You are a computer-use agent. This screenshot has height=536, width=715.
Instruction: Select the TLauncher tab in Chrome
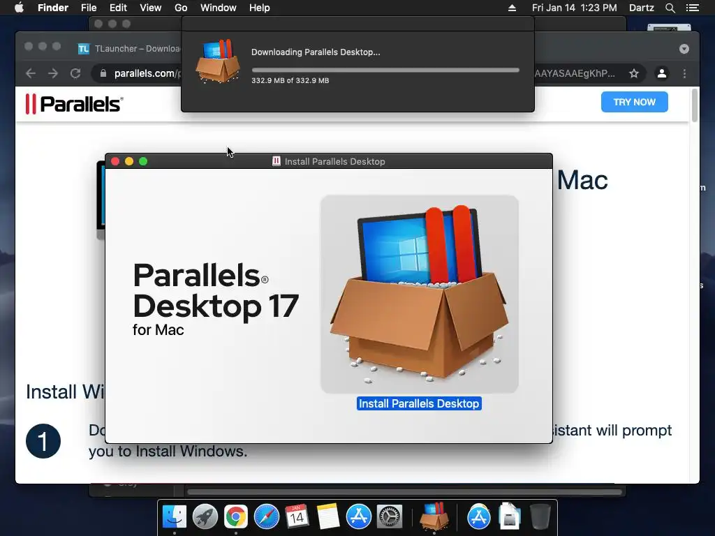point(129,49)
